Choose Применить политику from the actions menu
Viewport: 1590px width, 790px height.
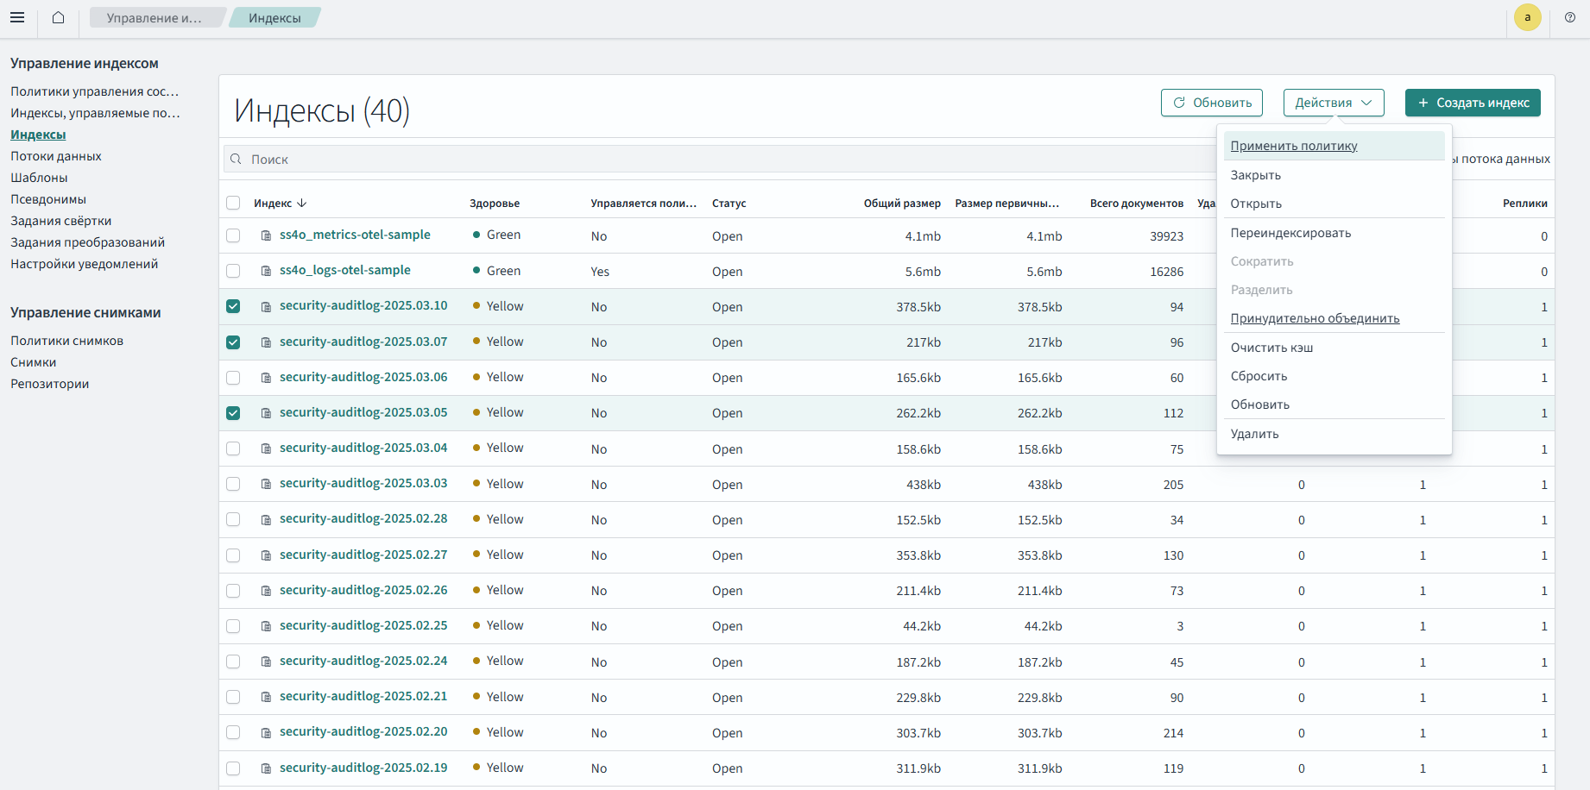[1293, 146]
